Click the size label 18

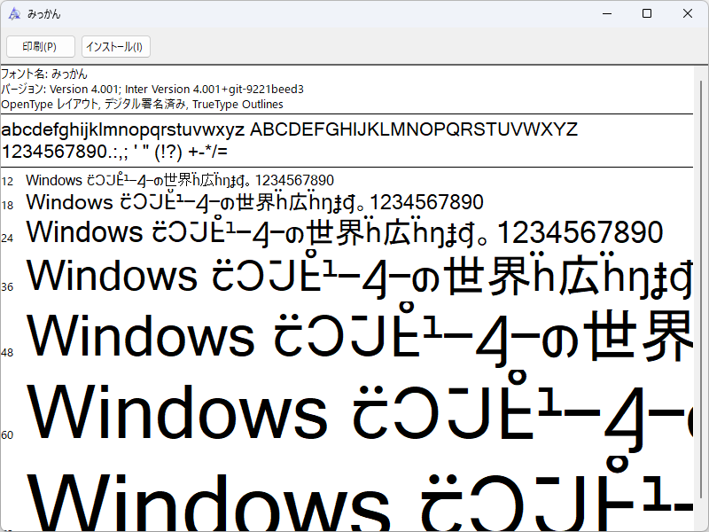[7, 206]
